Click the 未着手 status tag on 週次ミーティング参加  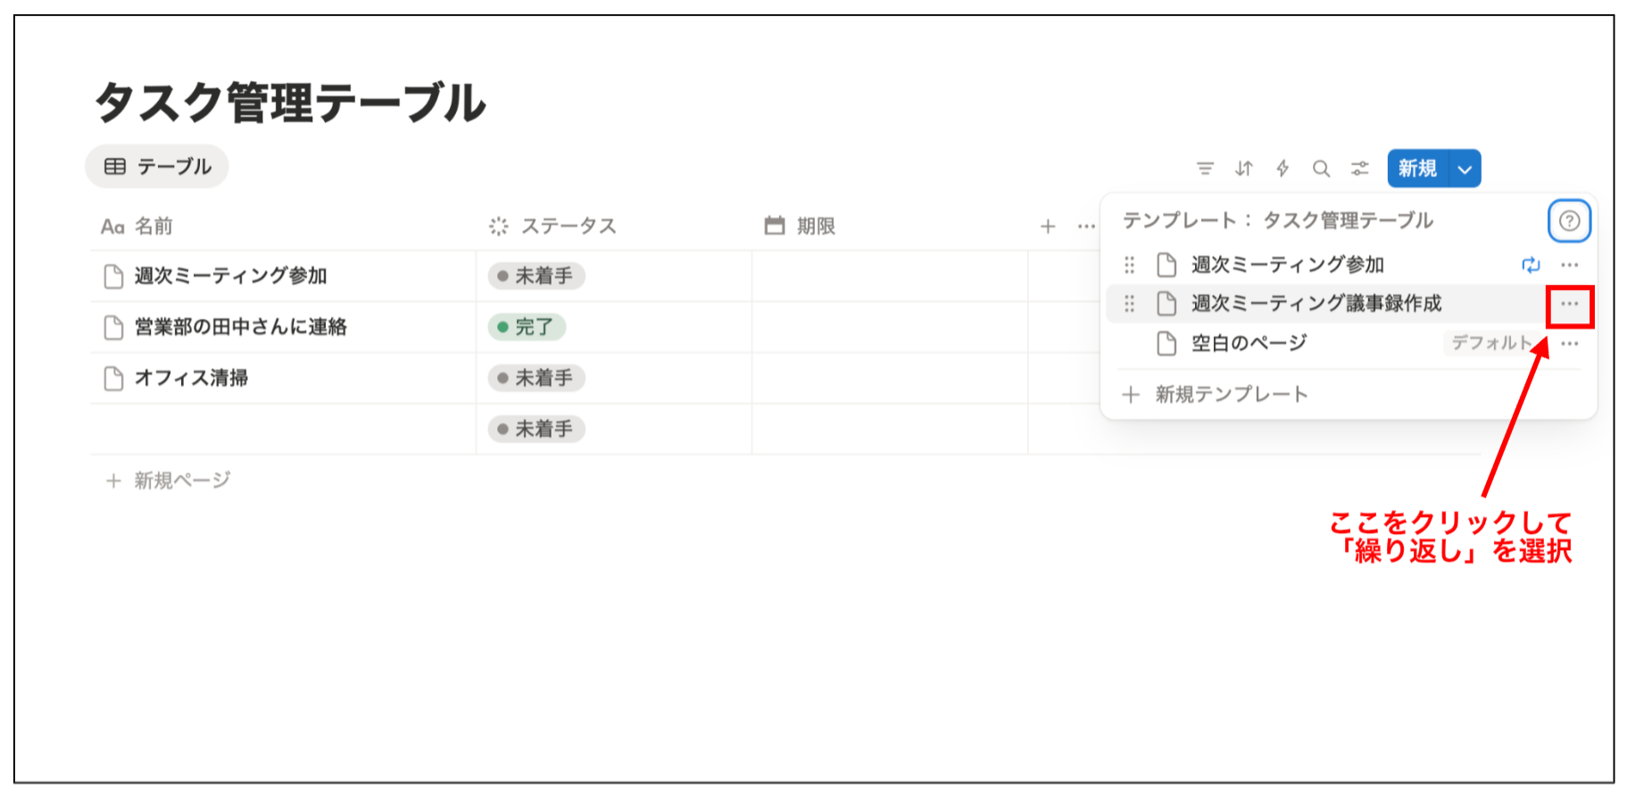pos(535,276)
